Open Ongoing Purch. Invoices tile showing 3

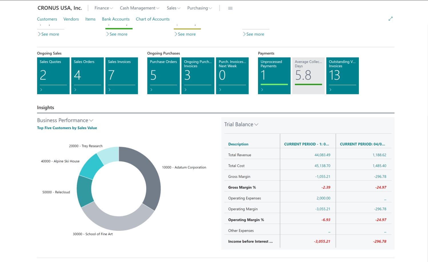(x=198, y=76)
